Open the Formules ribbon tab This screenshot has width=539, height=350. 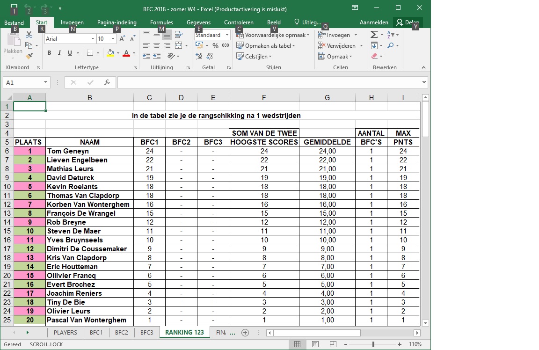tap(161, 22)
